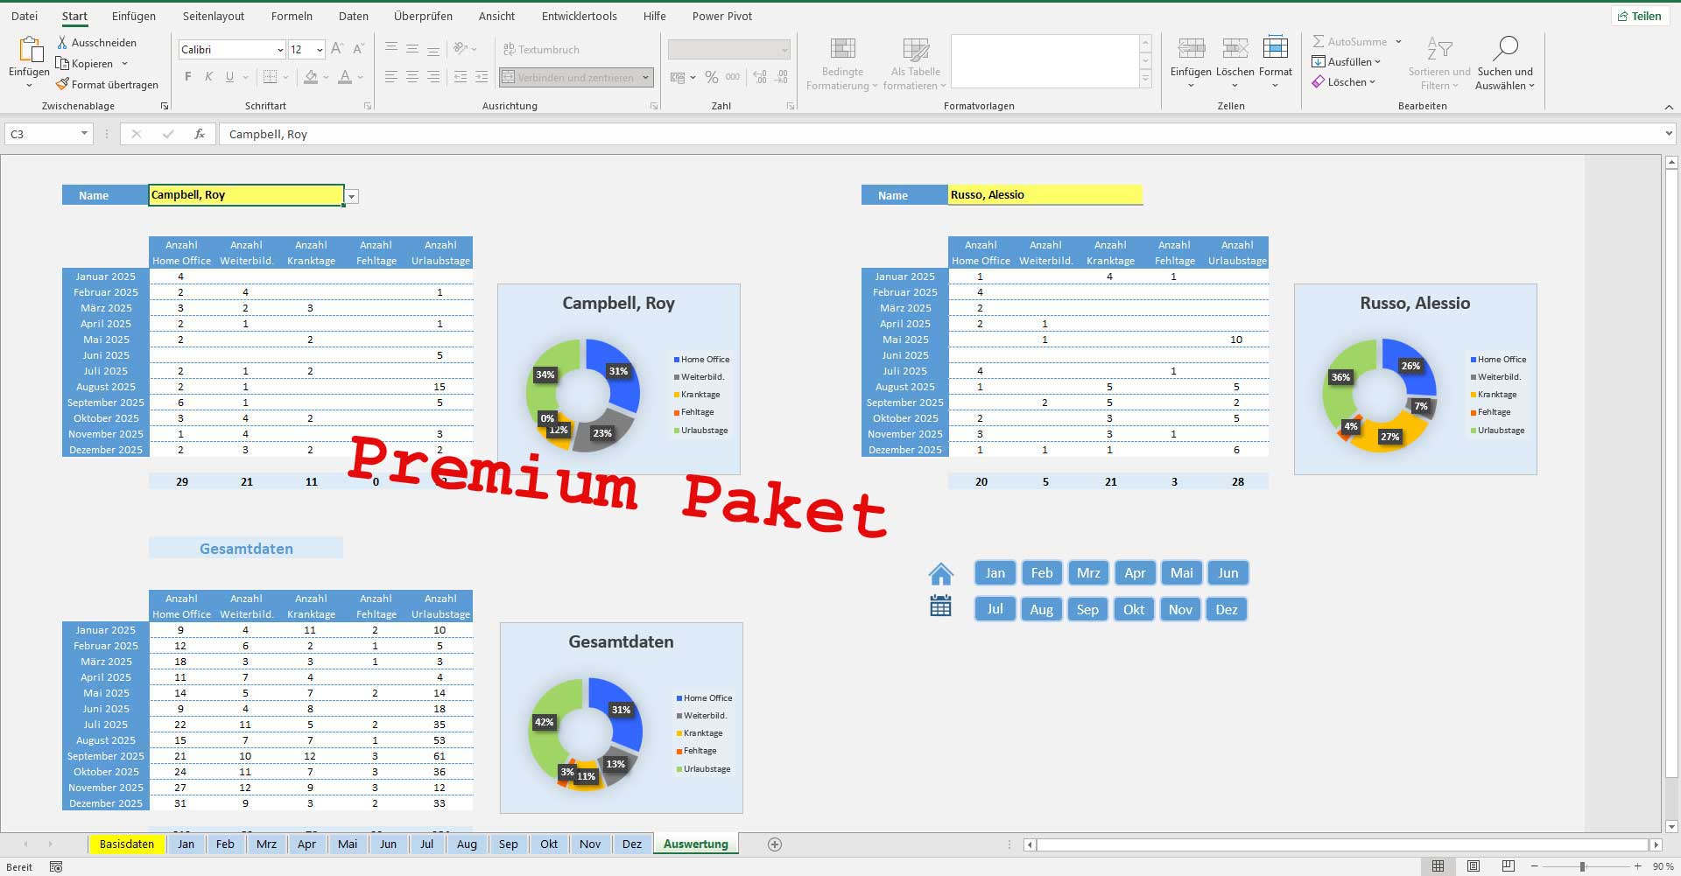The width and height of the screenshot is (1681, 876).
Task: Click the calendar icon below the house
Action: (x=940, y=606)
